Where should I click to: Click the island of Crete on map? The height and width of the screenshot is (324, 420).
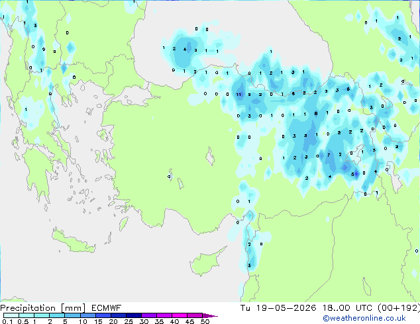73,242
